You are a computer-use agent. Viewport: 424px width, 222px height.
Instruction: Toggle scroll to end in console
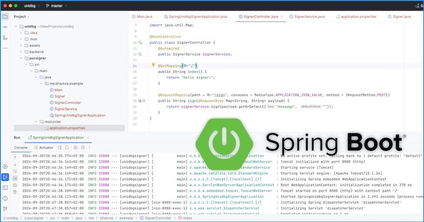[x=15, y=178]
